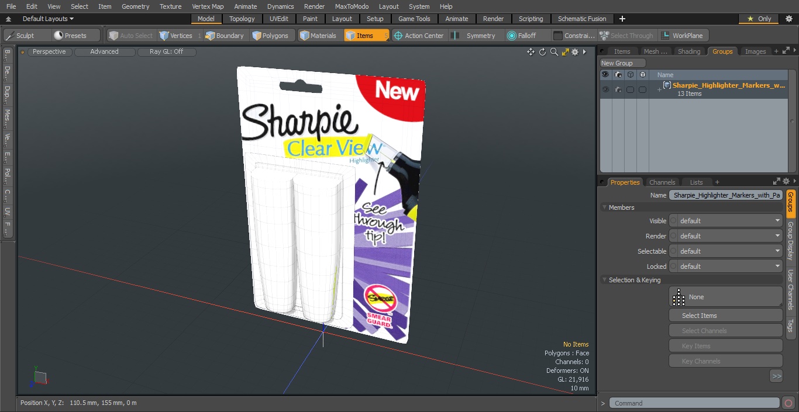Click the Properties panel gear icon
799x412 pixels.
click(786, 182)
